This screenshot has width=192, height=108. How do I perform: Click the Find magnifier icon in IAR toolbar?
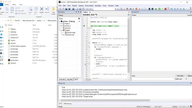121,9
